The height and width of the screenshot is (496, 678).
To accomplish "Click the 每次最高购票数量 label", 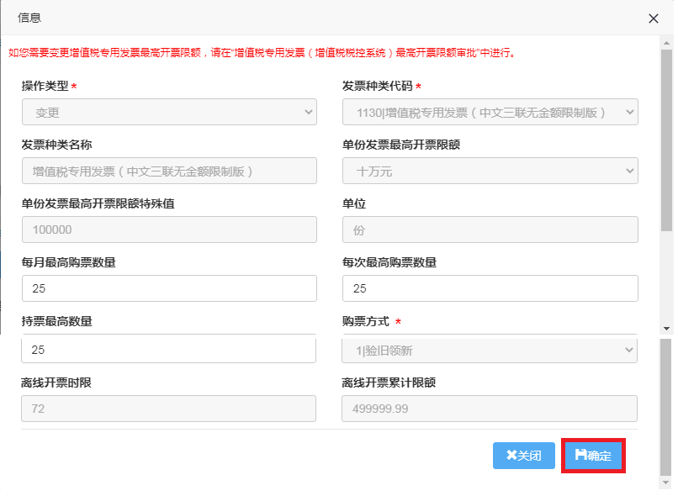I will pos(389,262).
